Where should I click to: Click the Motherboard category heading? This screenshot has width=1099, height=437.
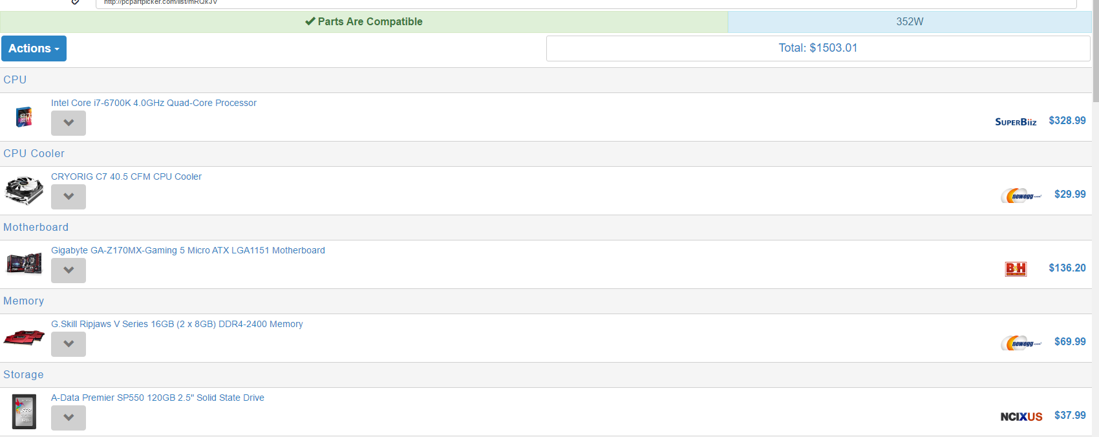pos(36,227)
